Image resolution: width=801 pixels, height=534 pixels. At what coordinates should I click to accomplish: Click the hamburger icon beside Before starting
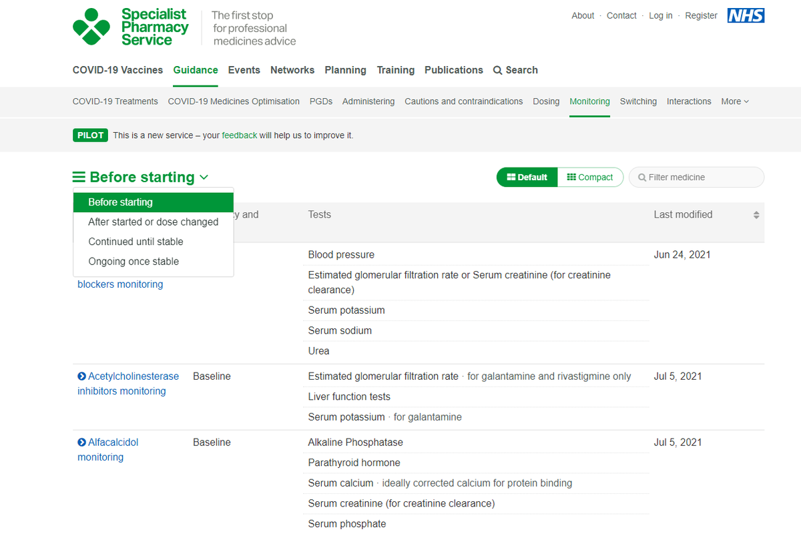(79, 177)
